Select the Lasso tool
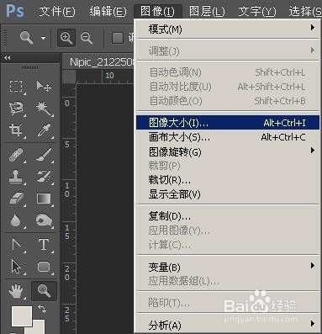Screen dimensions: 322x334 tap(16, 109)
